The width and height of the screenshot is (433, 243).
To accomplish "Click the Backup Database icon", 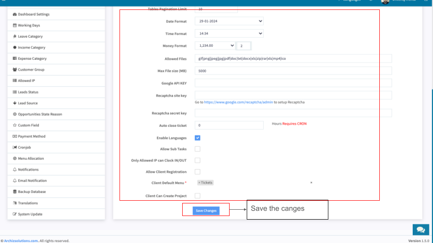I will coord(14,192).
